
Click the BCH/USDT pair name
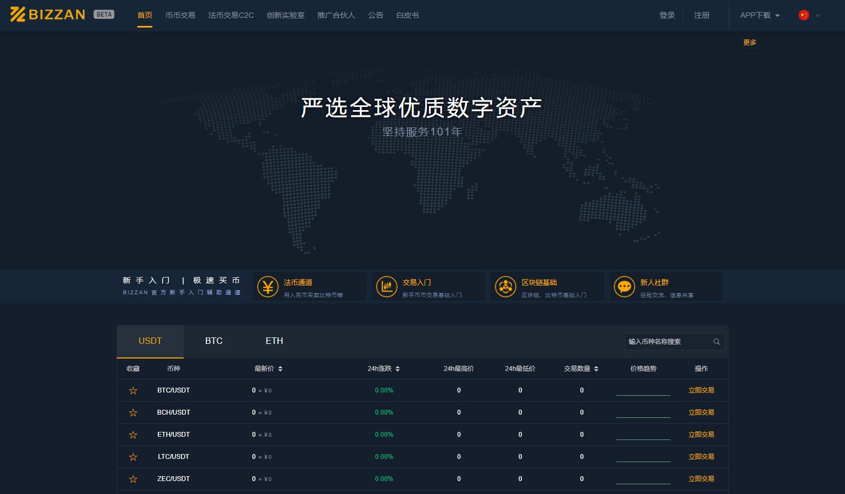coord(173,412)
